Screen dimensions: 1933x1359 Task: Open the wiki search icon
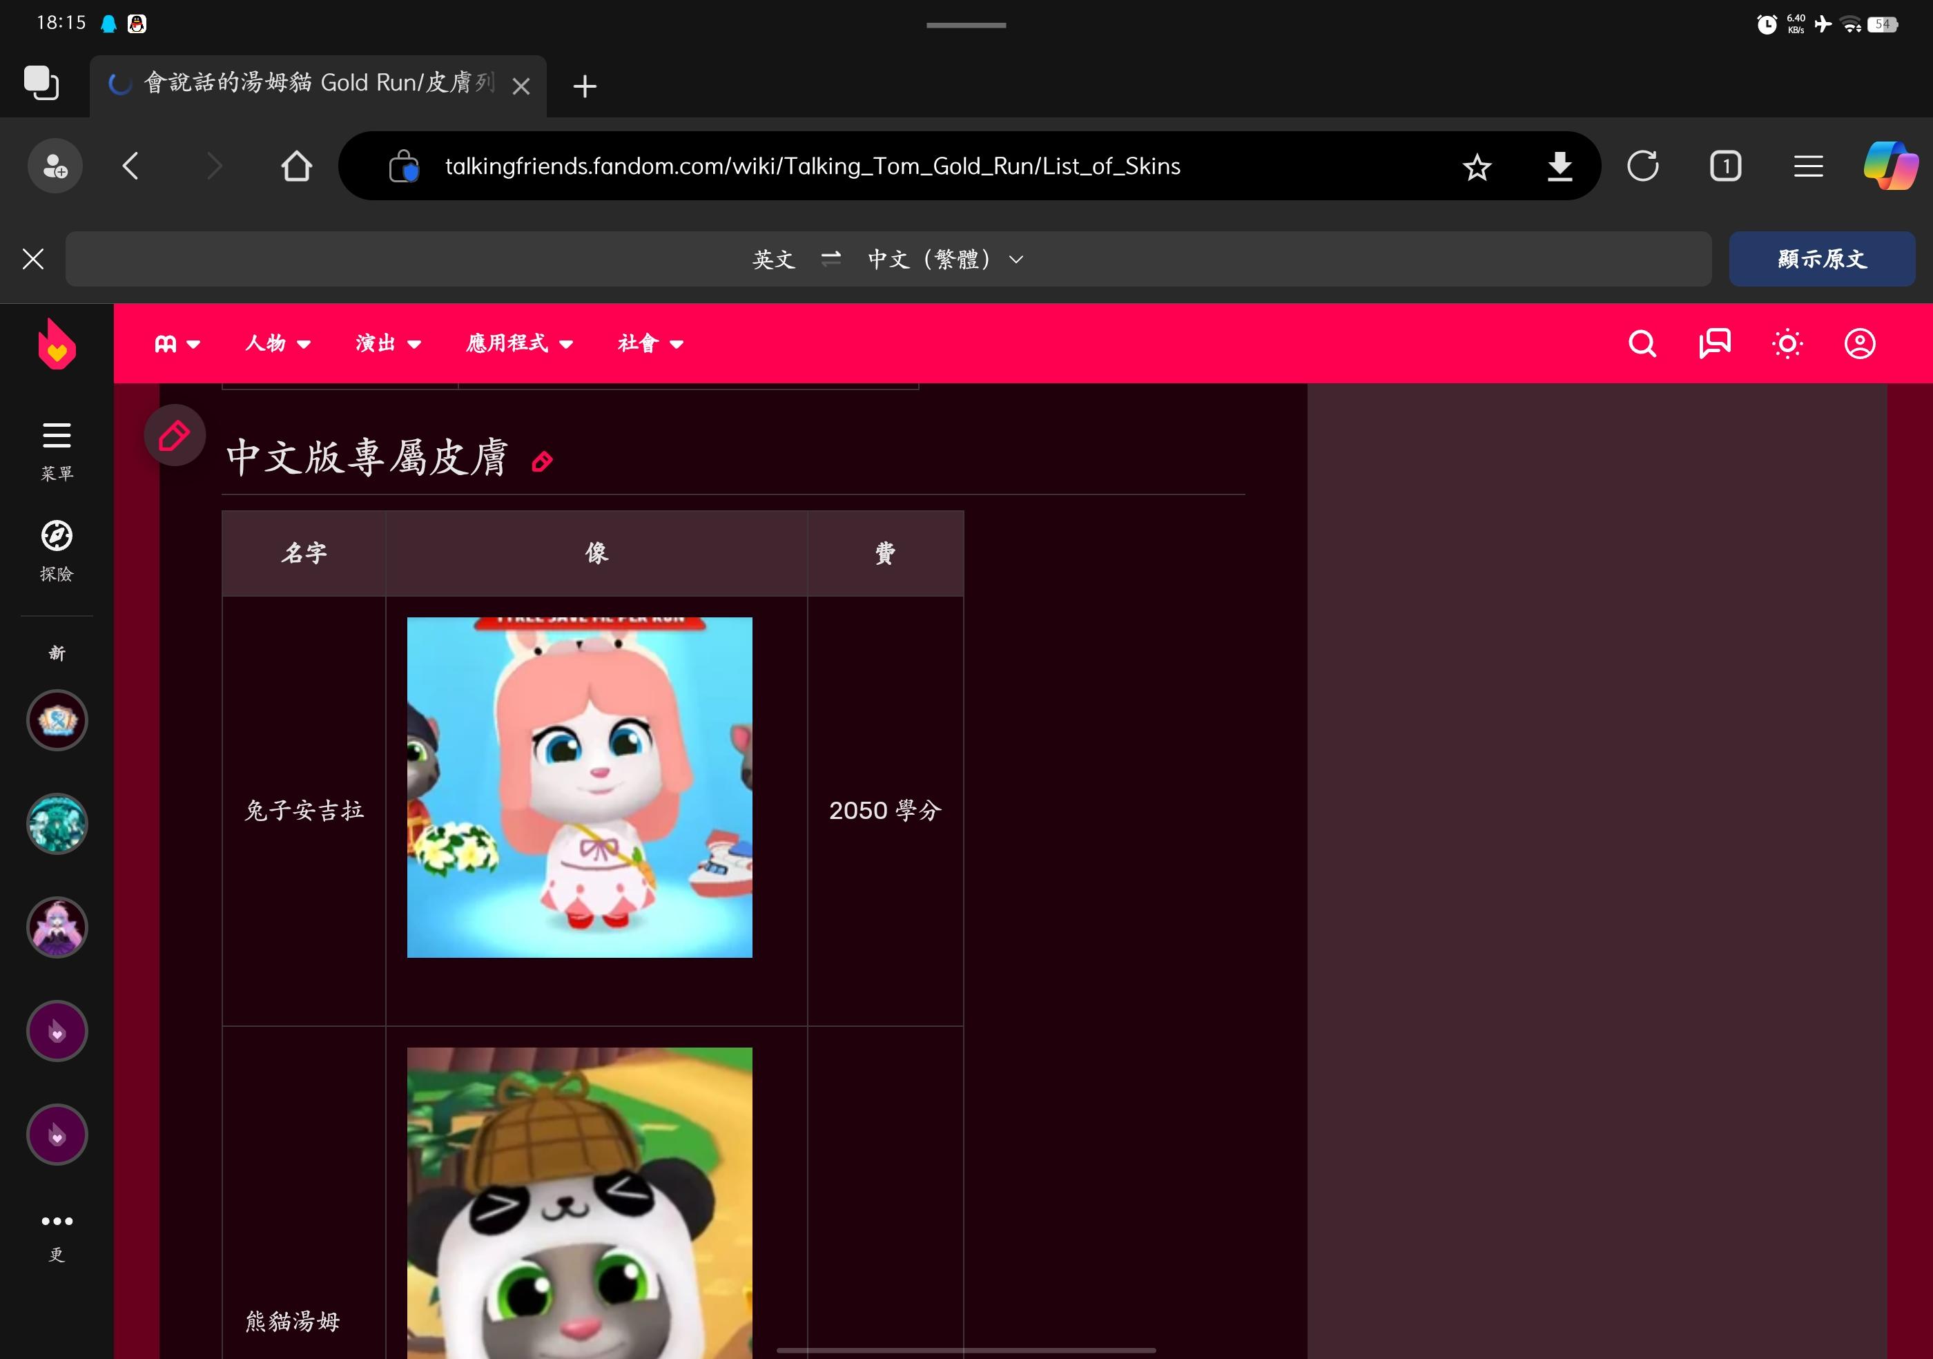pyautogui.click(x=1642, y=343)
